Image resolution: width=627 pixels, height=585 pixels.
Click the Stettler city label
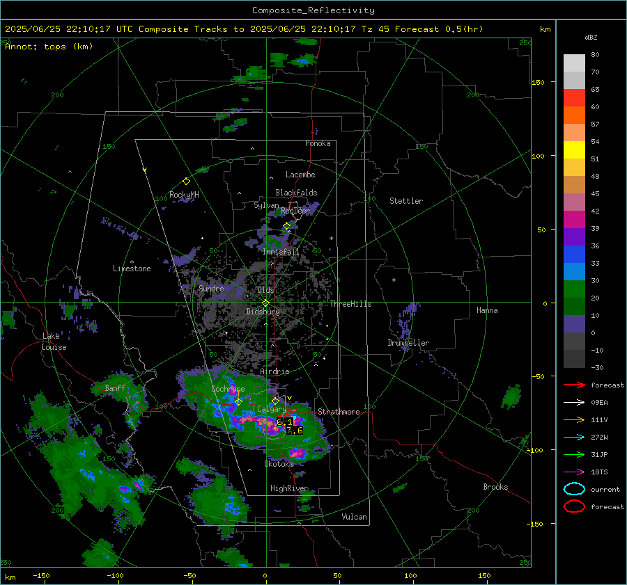(x=406, y=201)
